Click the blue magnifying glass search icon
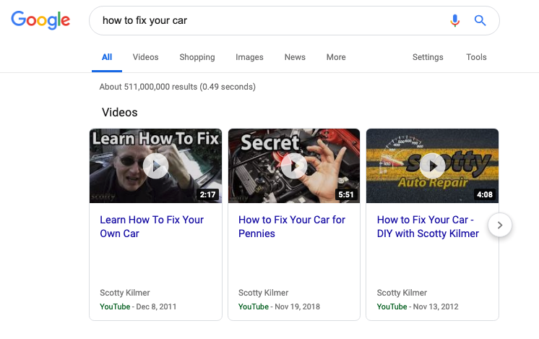This screenshot has height=339, width=539. (x=480, y=21)
